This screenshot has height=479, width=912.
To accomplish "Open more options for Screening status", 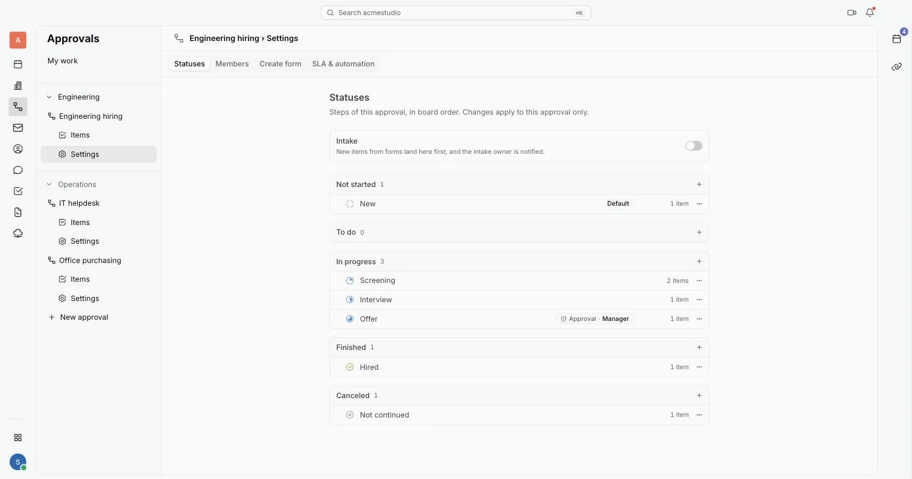I will click(699, 281).
